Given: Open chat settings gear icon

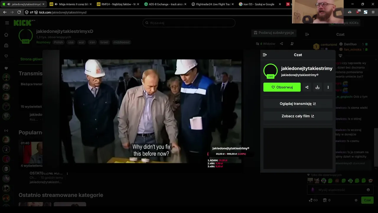Looking at the screenshot, I should tap(356, 200).
